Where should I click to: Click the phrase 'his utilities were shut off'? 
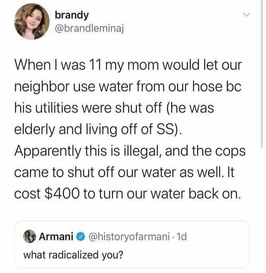tap(88, 108)
